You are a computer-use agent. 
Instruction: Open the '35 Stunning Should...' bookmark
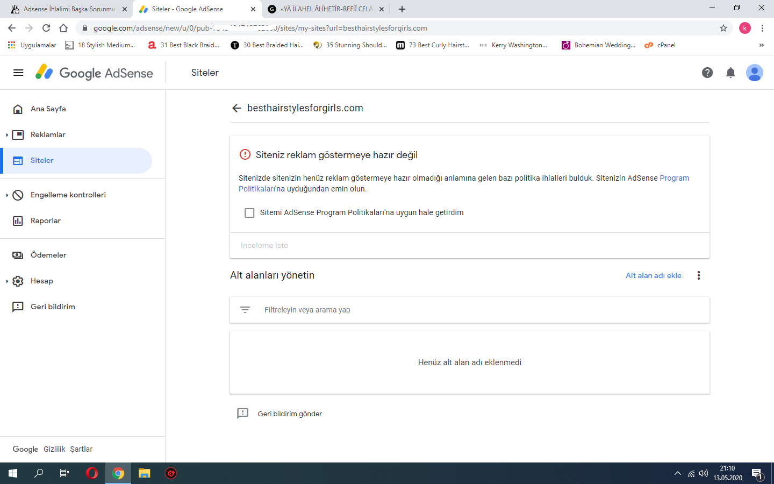(350, 45)
